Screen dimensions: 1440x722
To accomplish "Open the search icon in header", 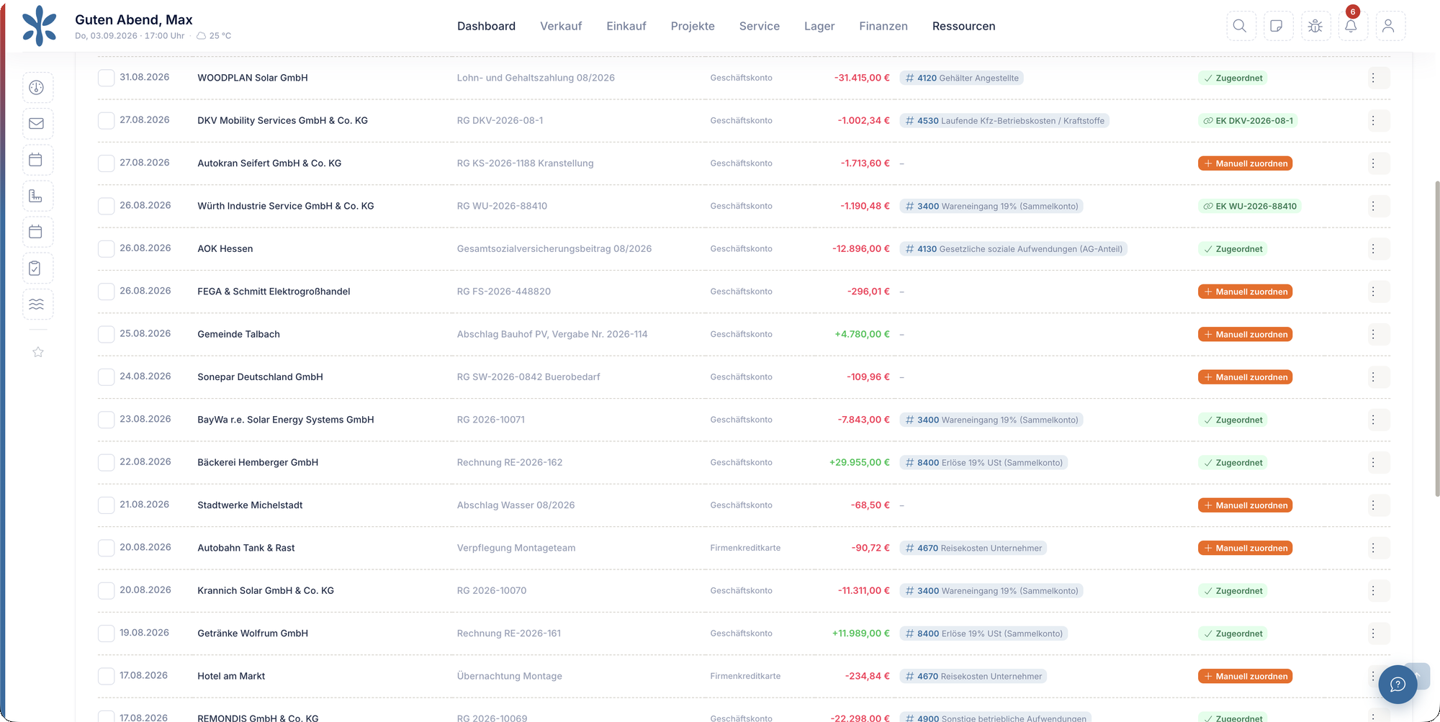I will [x=1240, y=26].
